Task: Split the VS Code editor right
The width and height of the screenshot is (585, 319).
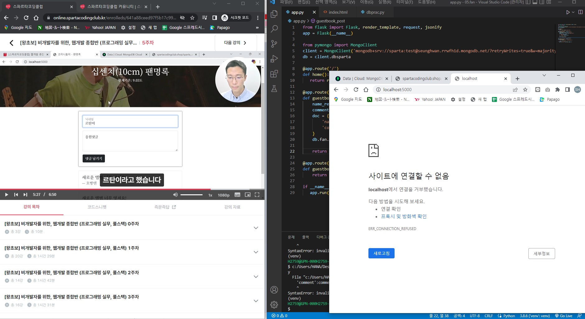Action: point(580,12)
